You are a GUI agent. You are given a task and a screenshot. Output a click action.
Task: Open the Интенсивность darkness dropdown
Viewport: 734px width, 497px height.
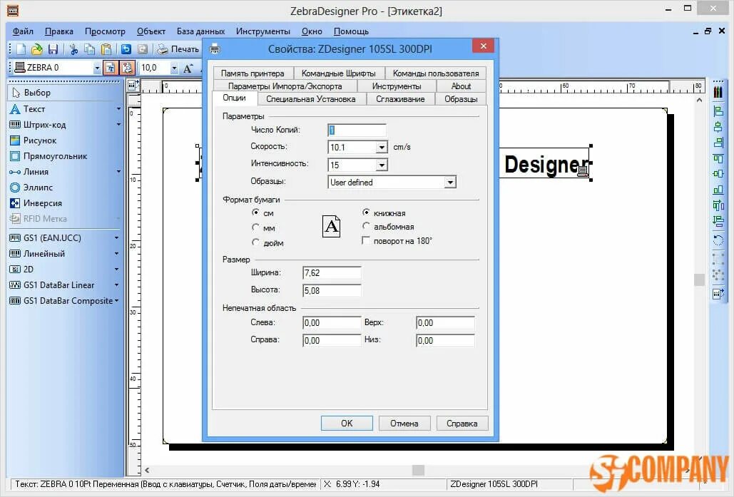[382, 165]
